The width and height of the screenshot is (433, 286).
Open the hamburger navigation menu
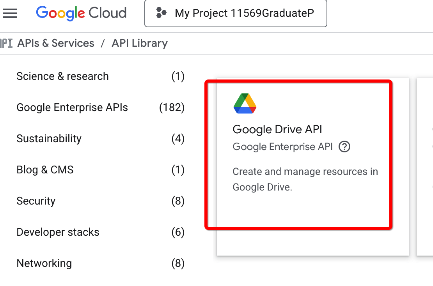click(10, 13)
